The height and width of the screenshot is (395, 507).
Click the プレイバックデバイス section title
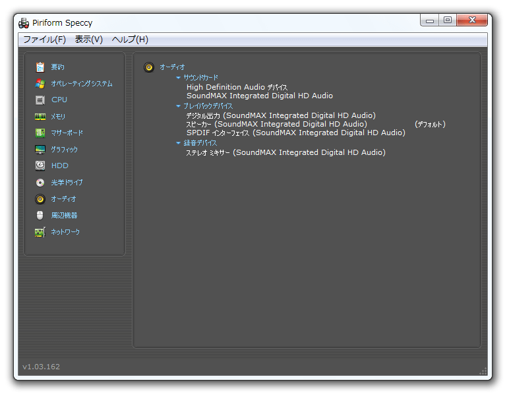click(208, 106)
